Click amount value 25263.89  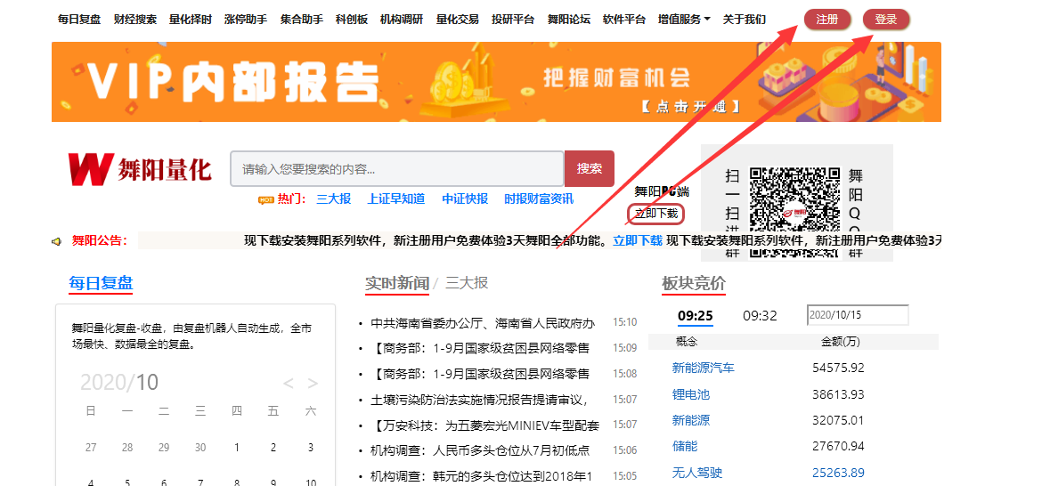point(838,473)
